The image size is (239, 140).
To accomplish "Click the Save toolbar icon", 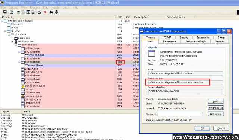I will pos(5,12).
